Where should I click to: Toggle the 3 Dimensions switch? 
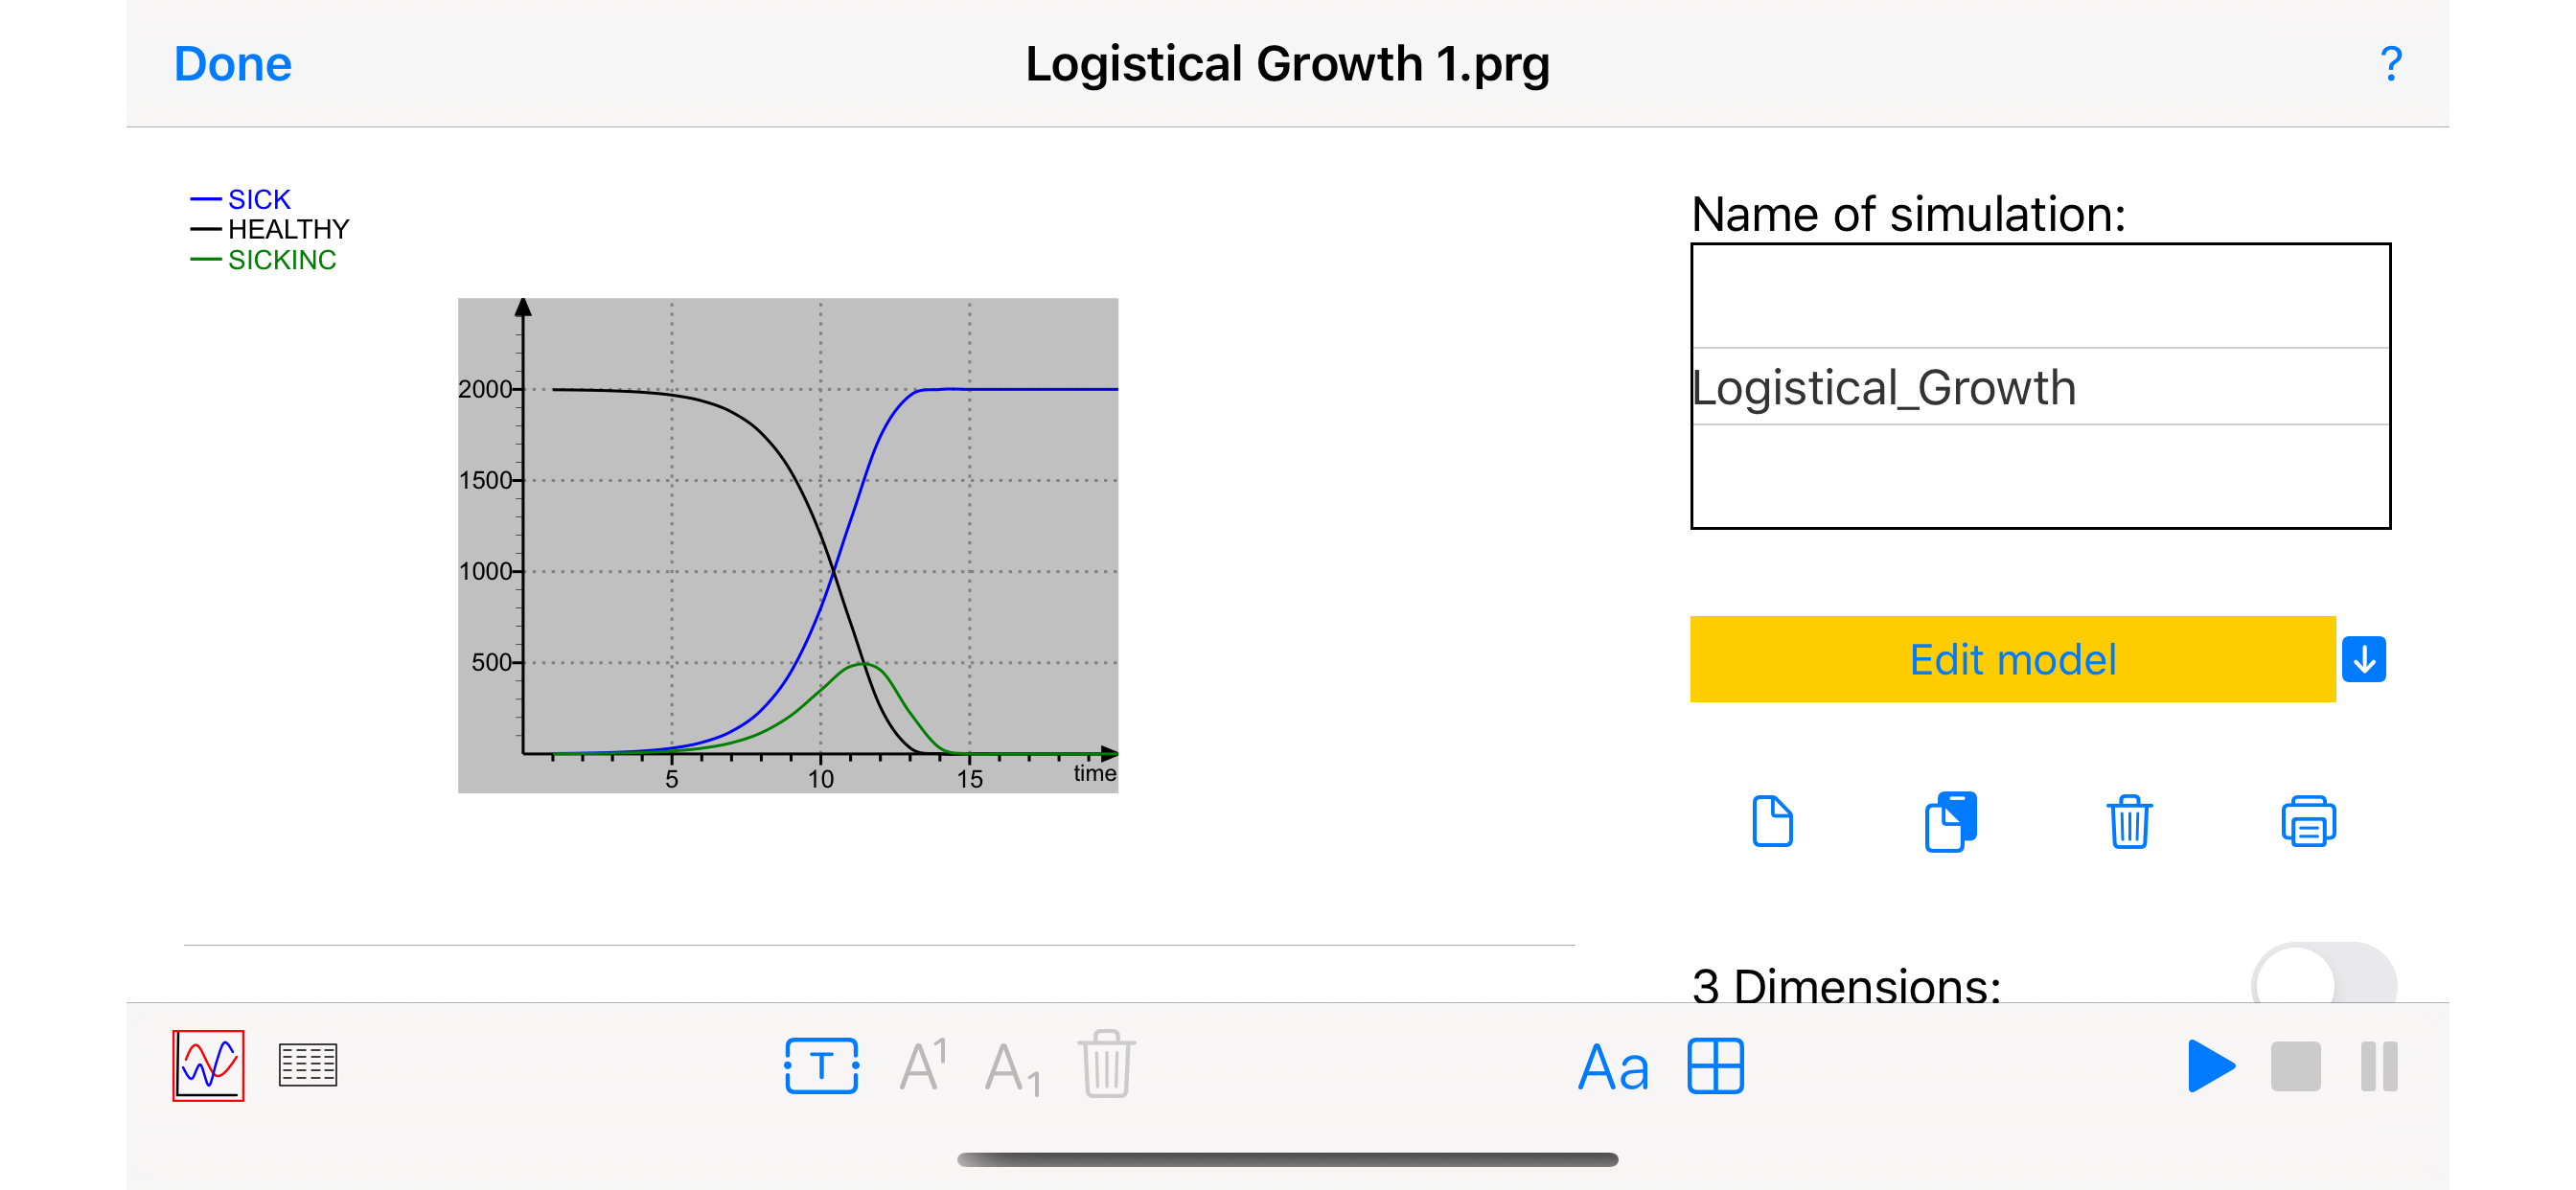coord(2322,980)
